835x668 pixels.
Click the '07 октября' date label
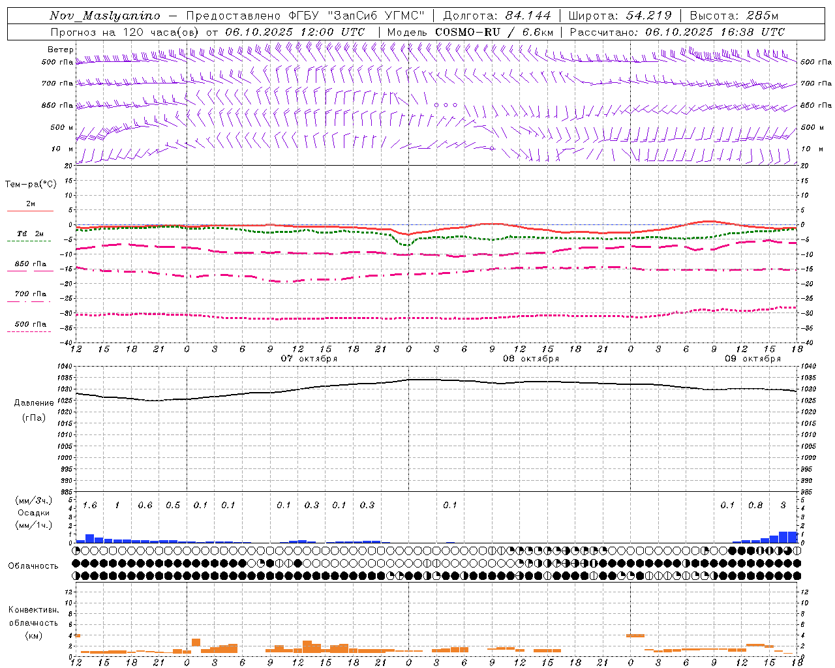pyautogui.click(x=309, y=359)
